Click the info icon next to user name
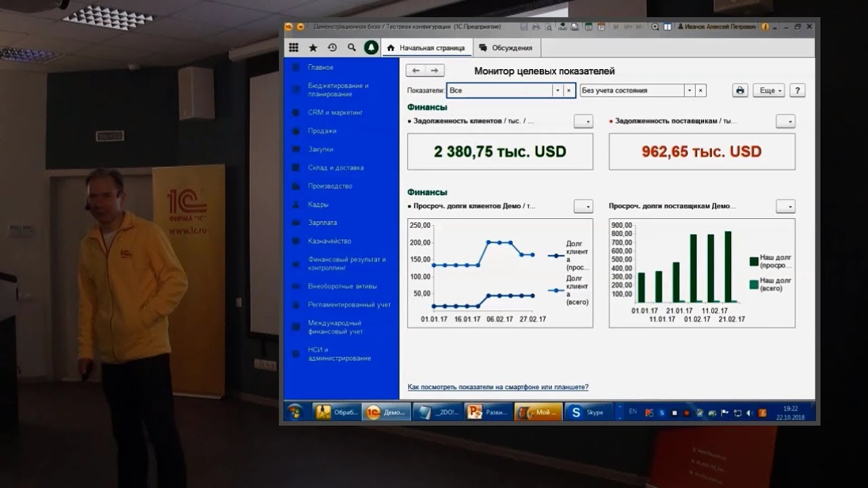 click(x=765, y=27)
